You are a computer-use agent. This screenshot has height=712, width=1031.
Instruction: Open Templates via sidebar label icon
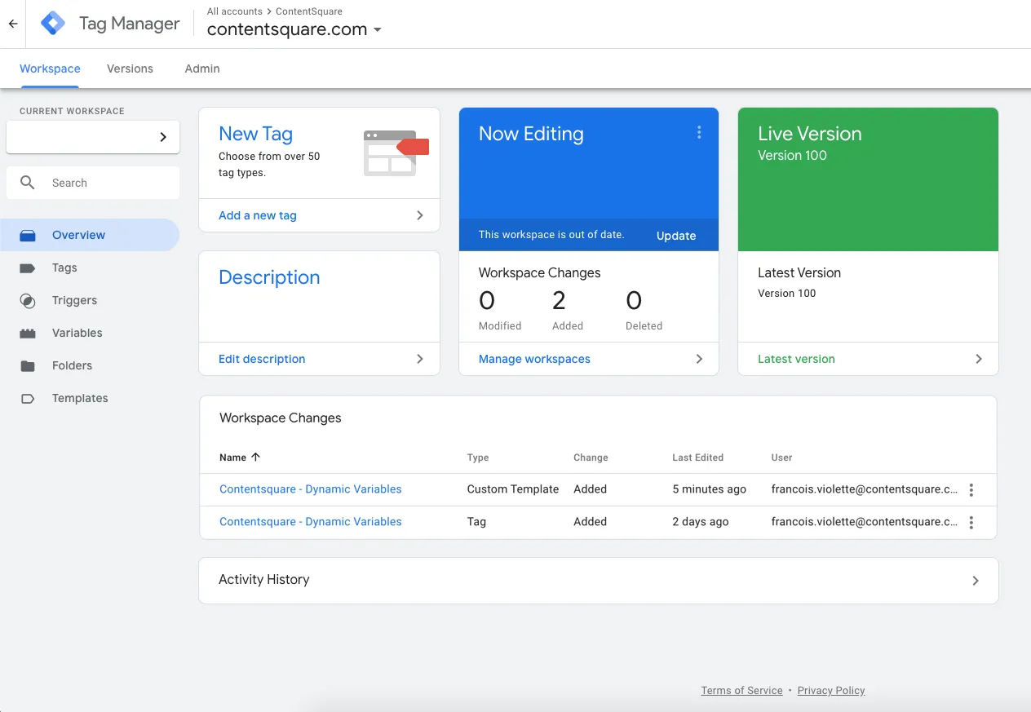point(28,398)
